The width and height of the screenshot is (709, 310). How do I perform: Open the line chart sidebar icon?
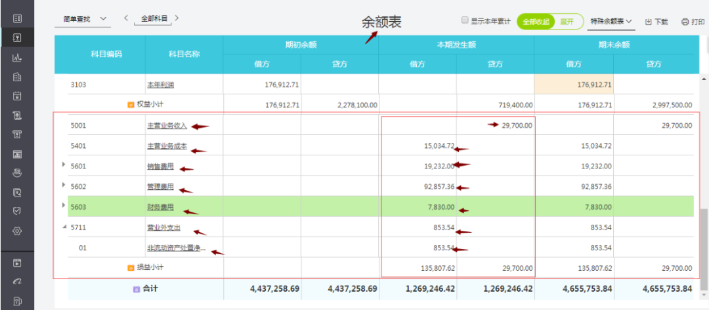point(17,57)
